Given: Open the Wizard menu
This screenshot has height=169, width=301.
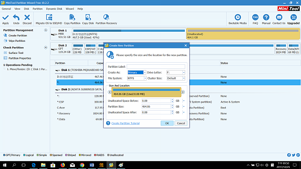Looking at the screenshot, I should pyautogui.click(x=70, y=9).
